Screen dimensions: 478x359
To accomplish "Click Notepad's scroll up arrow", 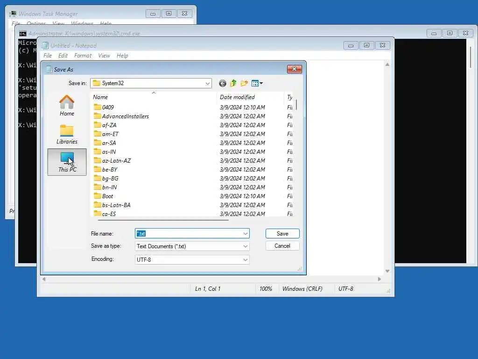I will click(387, 65).
